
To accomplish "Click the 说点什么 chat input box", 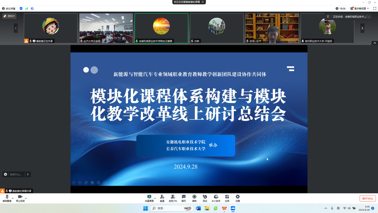I will coord(16,174).
